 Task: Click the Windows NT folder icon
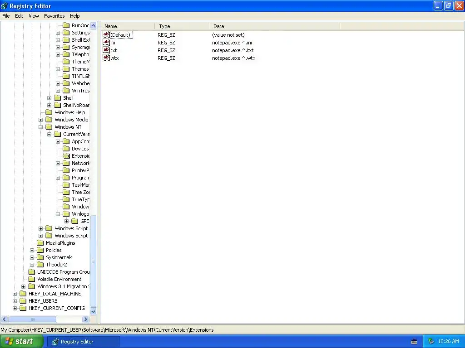(49, 127)
